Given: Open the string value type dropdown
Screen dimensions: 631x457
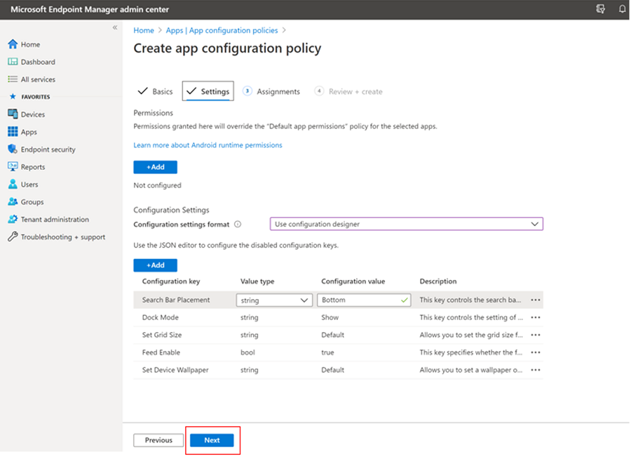Looking at the screenshot, I should point(274,300).
